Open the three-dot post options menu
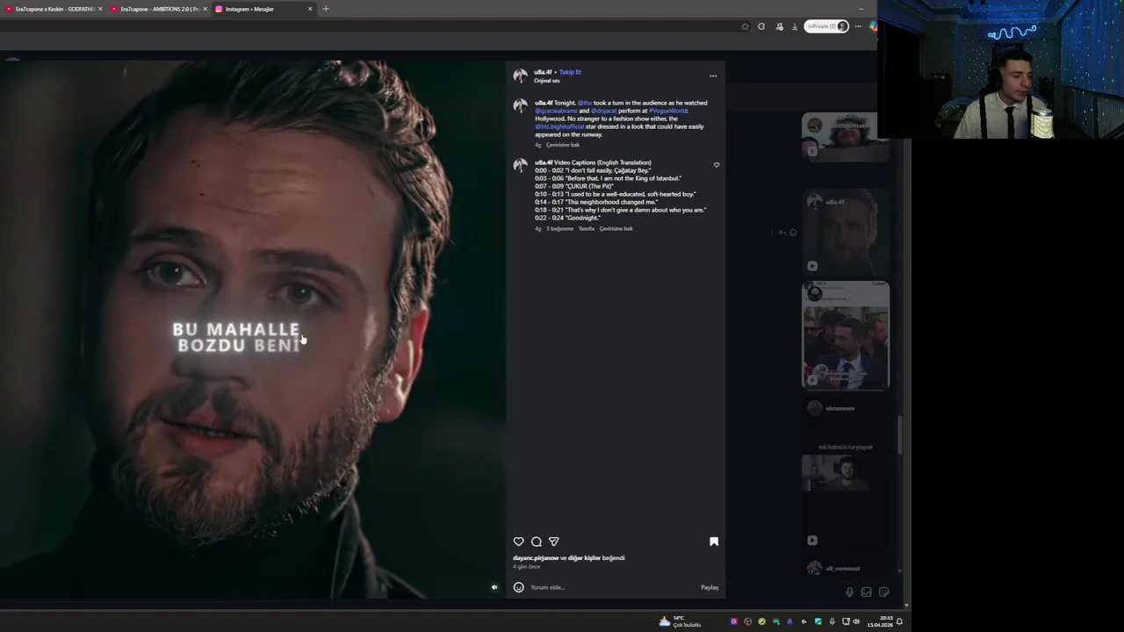The width and height of the screenshot is (1124, 632). click(713, 76)
